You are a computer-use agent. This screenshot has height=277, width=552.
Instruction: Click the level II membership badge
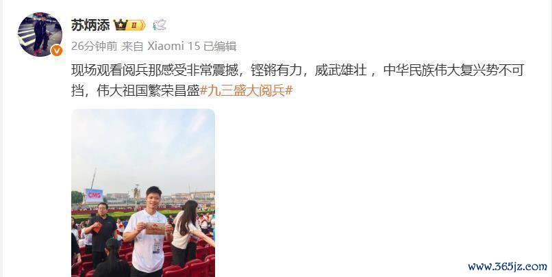(x=136, y=25)
